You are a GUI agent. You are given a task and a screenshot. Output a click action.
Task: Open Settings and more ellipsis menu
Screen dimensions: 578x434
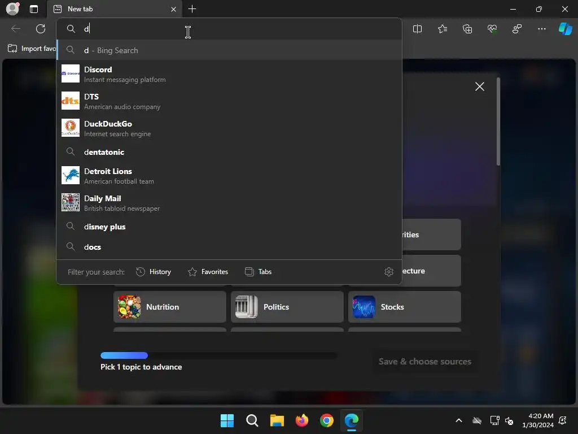[541, 29]
